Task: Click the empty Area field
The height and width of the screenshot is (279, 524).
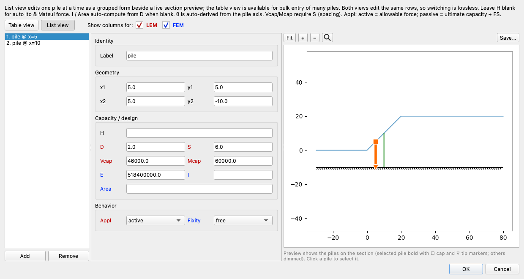Action: pyautogui.click(x=199, y=189)
